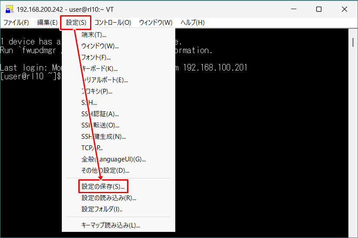Select SSH認証(A)... menu entry
Screen dimensions: 358x238
click(x=100, y=114)
